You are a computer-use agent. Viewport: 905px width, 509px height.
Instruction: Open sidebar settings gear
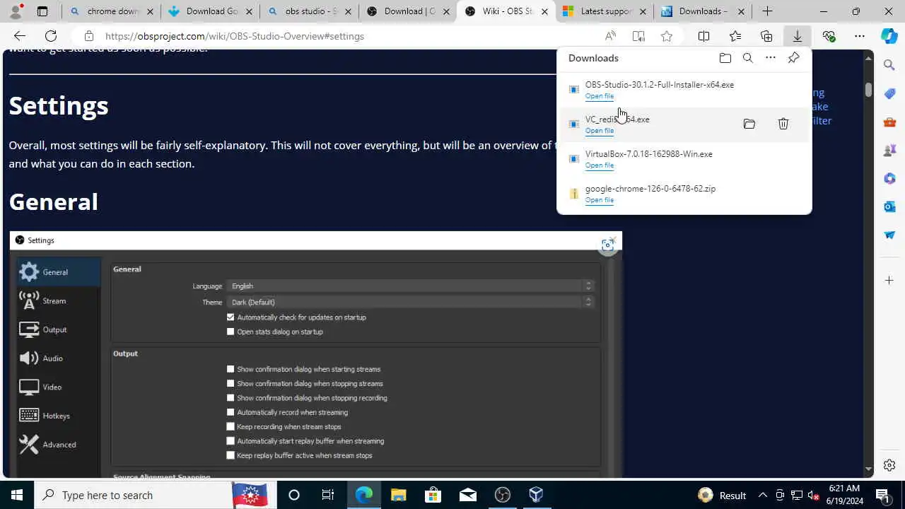[x=889, y=465]
